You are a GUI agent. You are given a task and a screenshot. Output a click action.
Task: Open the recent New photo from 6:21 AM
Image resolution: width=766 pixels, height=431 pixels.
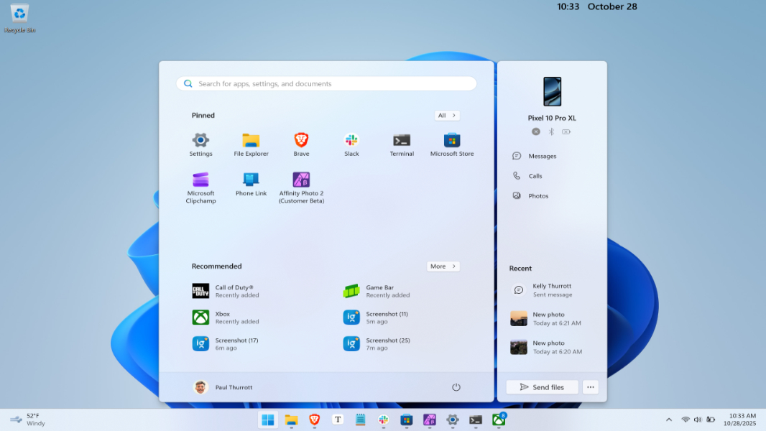click(x=548, y=319)
